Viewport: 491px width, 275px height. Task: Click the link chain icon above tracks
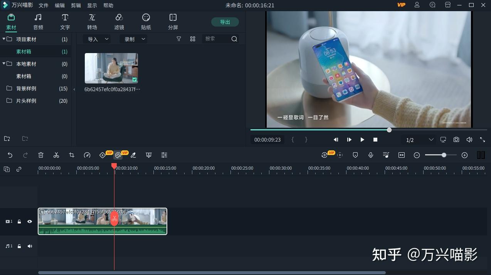coord(19,169)
